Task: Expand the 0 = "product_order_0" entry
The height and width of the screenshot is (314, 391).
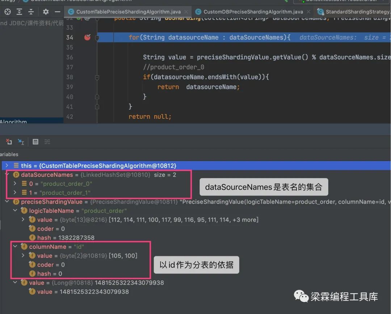Action: (x=15, y=184)
